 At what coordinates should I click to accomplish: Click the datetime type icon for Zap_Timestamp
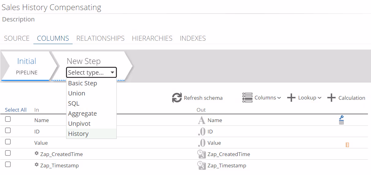click(202, 166)
